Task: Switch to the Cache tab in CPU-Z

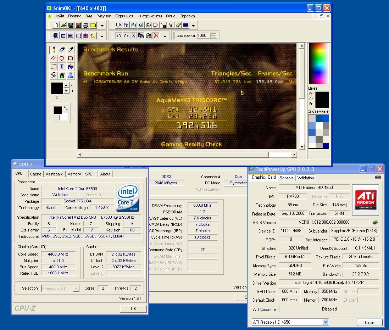Action: [x=36, y=174]
